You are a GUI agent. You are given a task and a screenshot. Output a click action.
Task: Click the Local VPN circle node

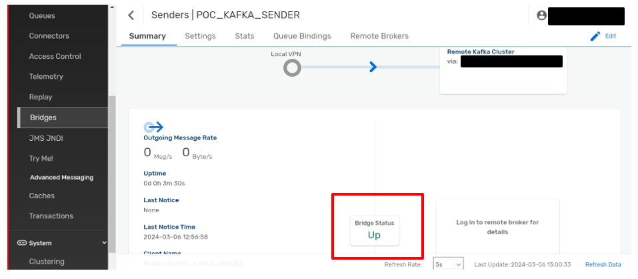292,67
